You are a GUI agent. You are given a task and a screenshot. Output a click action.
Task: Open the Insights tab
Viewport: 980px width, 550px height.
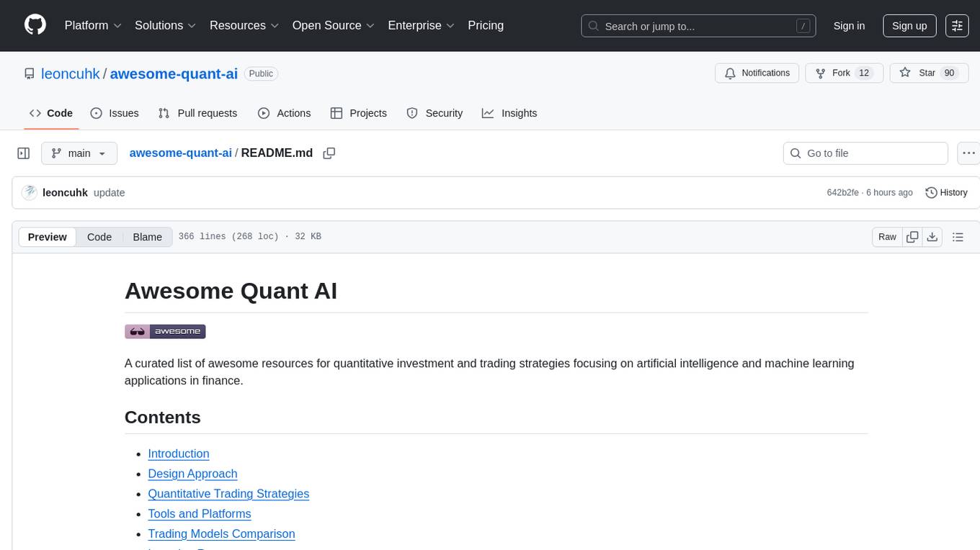(509, 113)
